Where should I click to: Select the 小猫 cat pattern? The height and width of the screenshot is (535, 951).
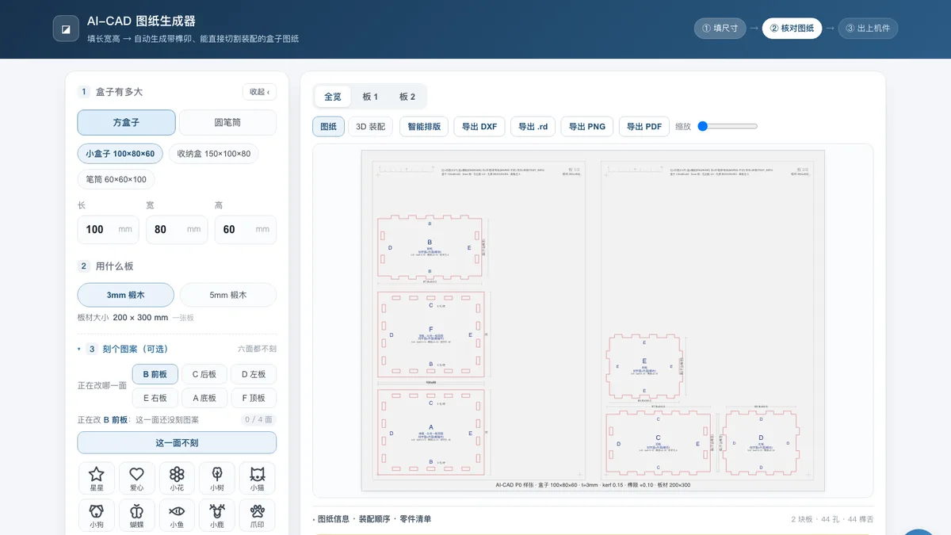258,479
